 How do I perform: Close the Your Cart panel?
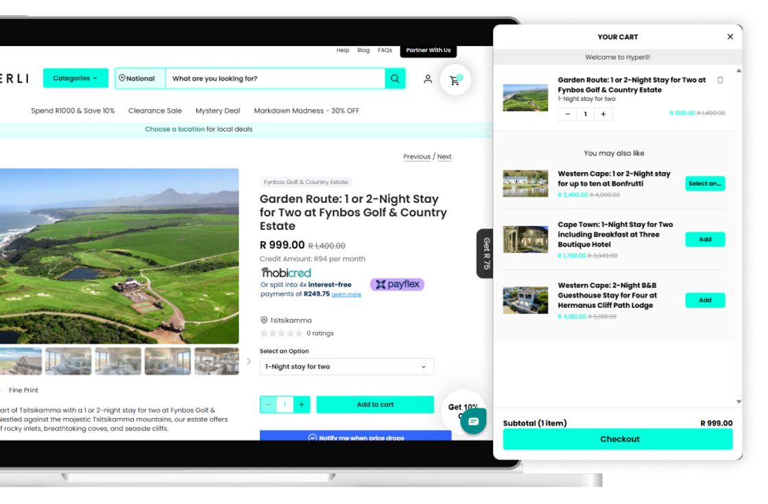click(x=730, y=37)
